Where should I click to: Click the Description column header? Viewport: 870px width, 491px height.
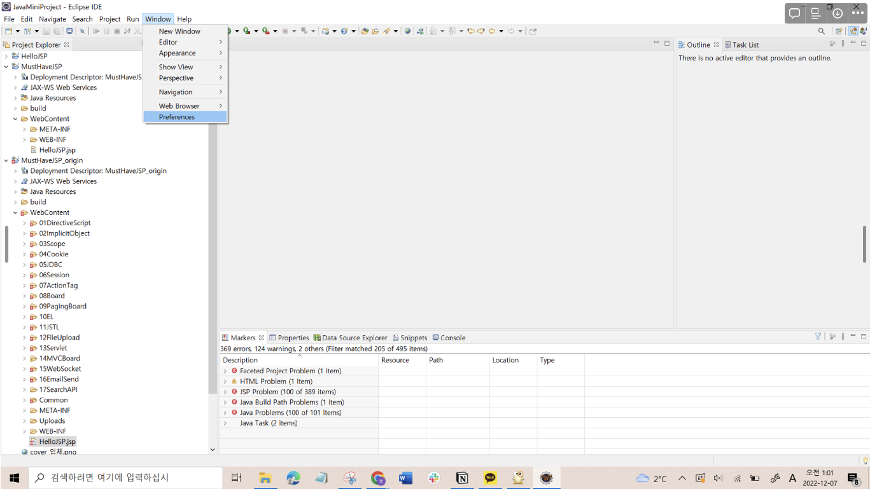point(299,360)
